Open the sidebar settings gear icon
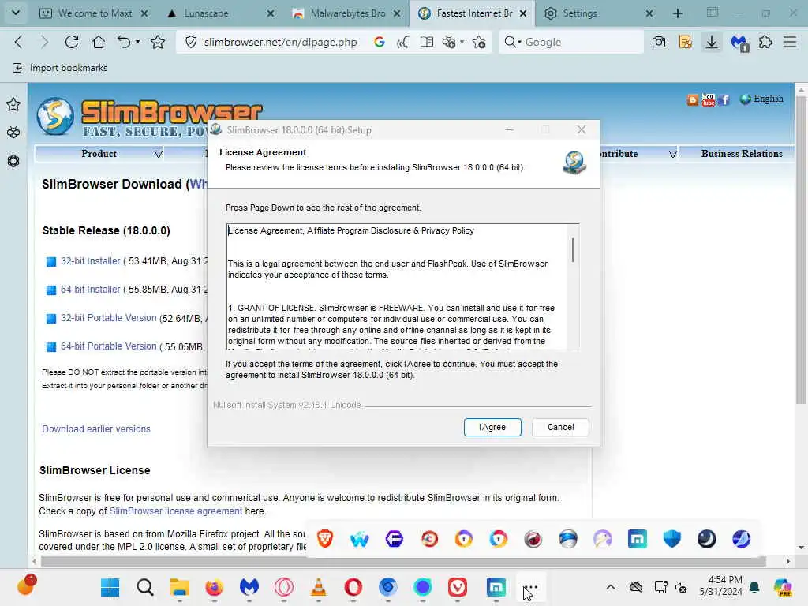The width and height of the screenshot is (808, 606). [13, 161]
